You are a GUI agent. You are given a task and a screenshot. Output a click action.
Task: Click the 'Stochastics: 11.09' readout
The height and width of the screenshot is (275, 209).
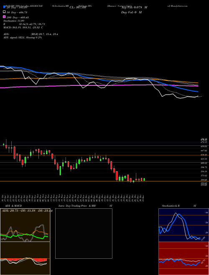pos(14,21)
